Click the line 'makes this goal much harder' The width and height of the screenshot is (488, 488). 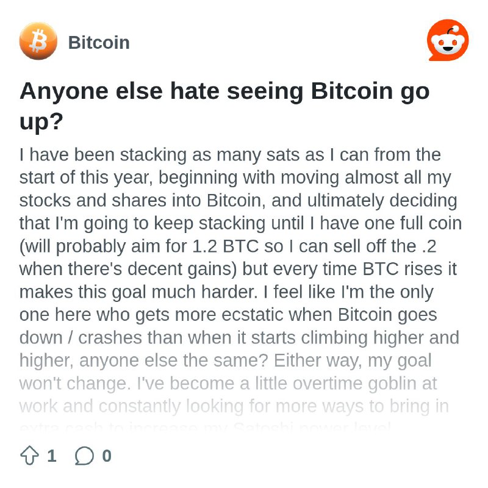(x=226, y=292)
